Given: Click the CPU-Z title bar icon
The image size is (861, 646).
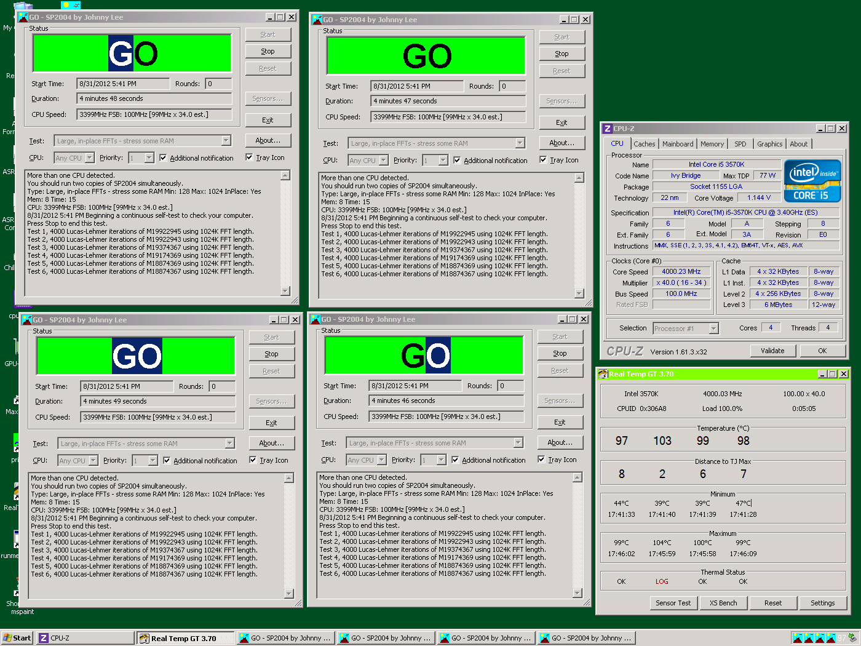Looking at the screenshot, I should (x=608, y=129).
